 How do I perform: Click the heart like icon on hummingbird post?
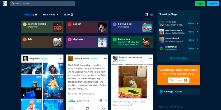click(104, 108)
